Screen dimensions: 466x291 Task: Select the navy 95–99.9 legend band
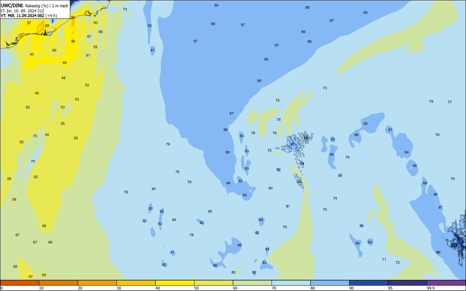(407, 283)
